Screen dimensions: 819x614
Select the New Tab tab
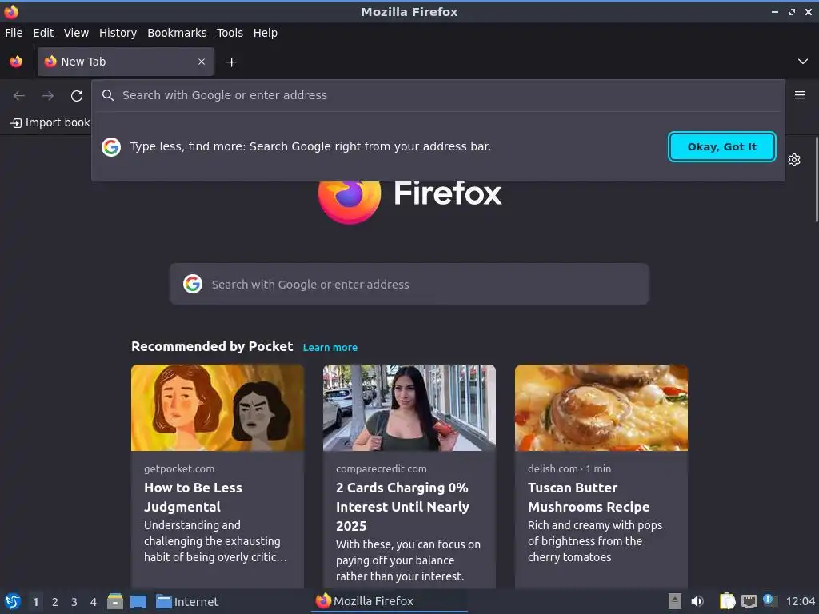pyautogui.click(x=126, y=62)
